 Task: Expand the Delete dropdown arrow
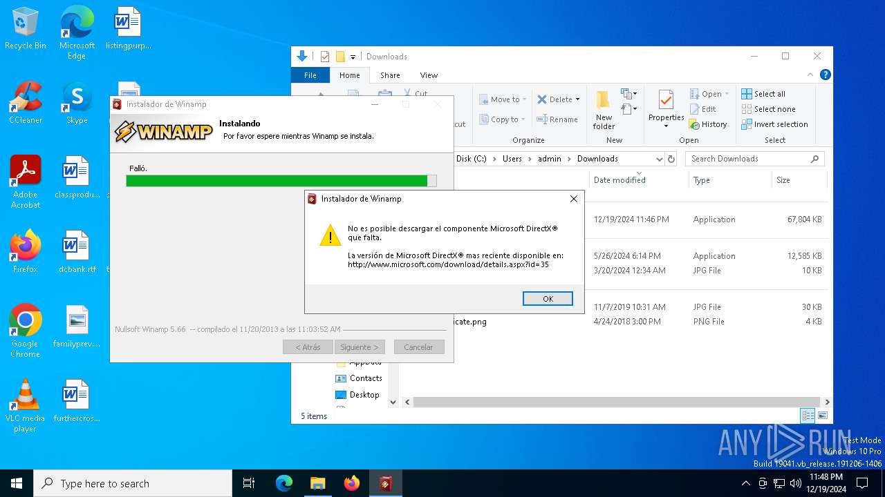(577, 99)
